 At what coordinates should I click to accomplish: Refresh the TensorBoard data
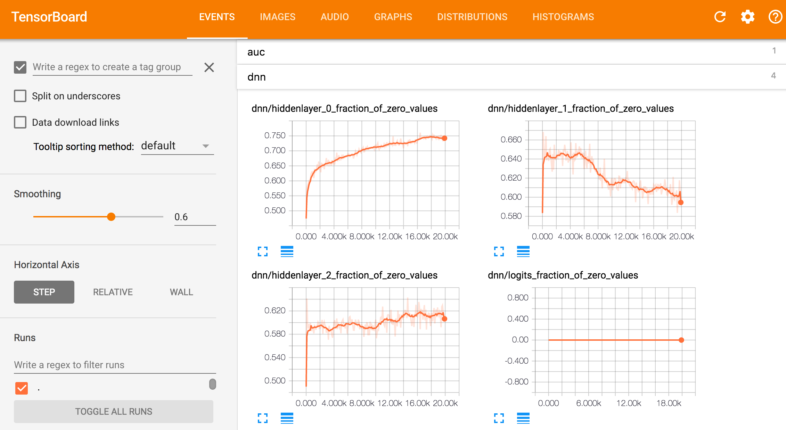tap(720, 16)
